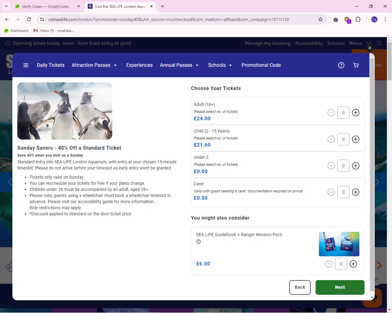Open the Promotional Code menu item

261,65
